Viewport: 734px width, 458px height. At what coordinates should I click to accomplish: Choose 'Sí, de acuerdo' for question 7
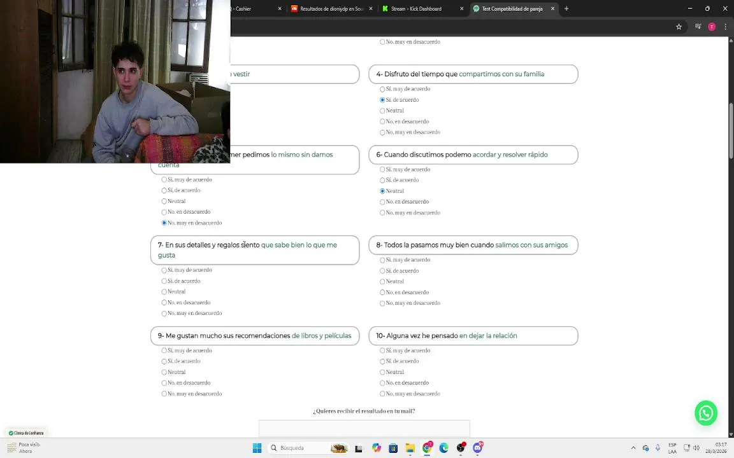(x=164, y=281)
